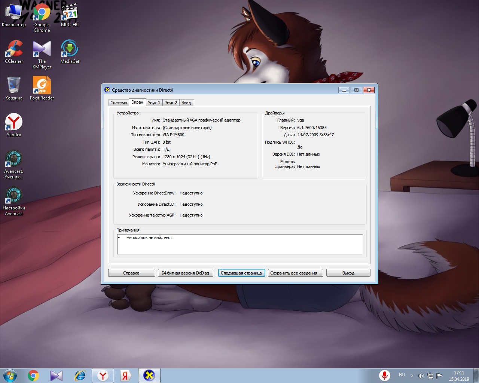
Task: Click the KMPlayer taskbar icon
Action: pos(57,376)
